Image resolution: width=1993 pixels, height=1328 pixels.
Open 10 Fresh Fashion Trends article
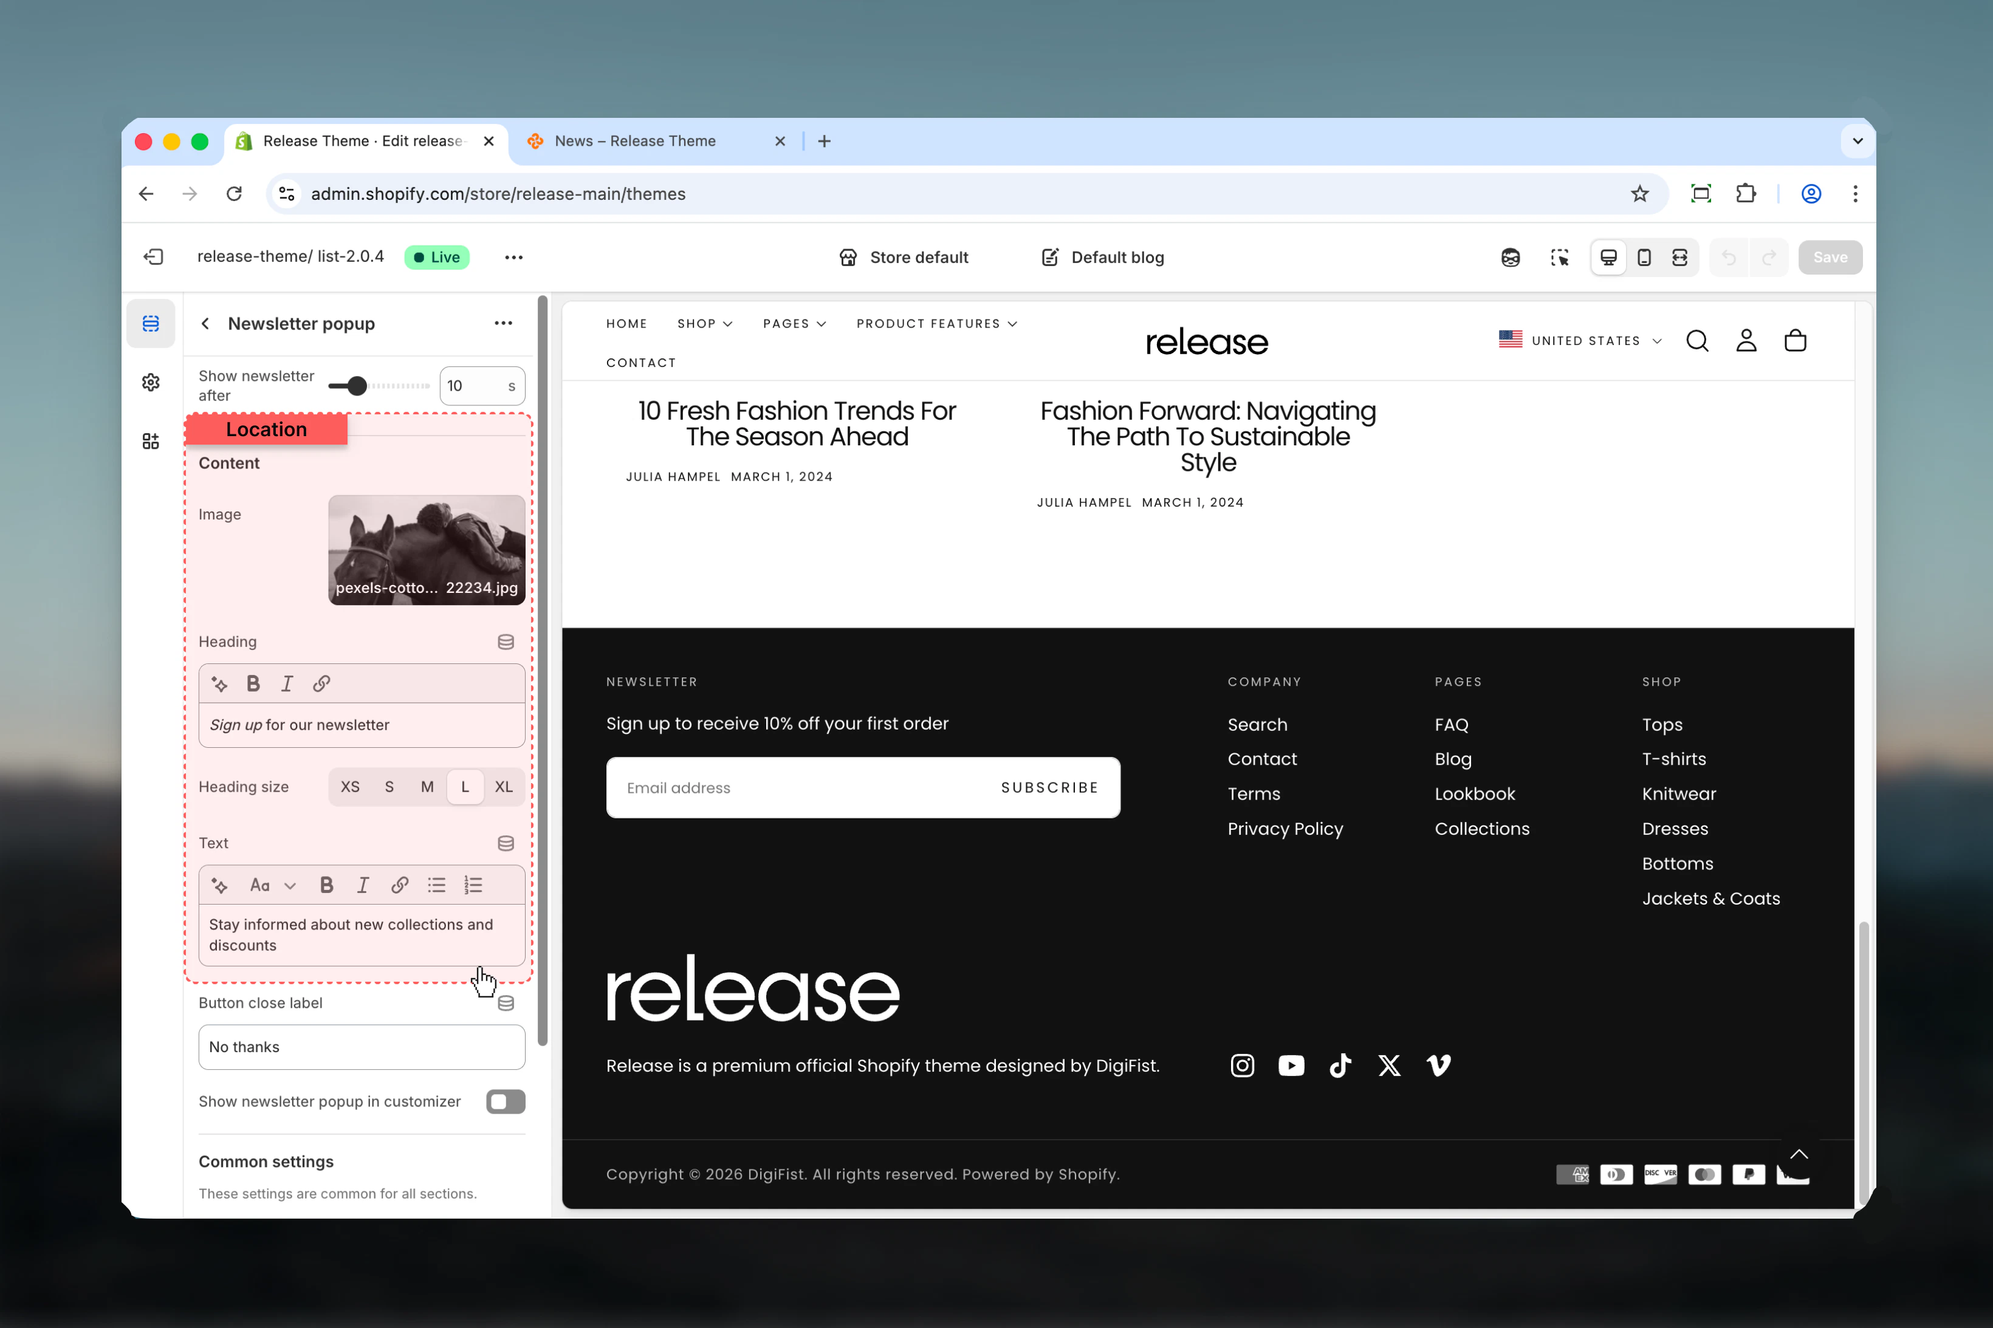pos(797,424)
